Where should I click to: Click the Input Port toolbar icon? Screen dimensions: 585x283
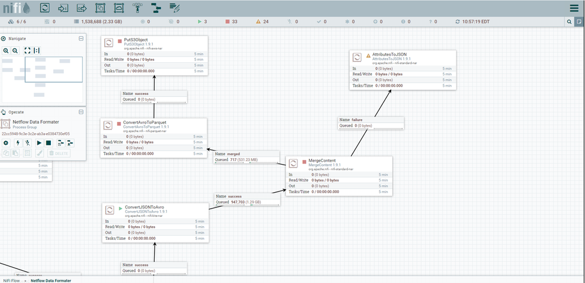tap(63, 8)
